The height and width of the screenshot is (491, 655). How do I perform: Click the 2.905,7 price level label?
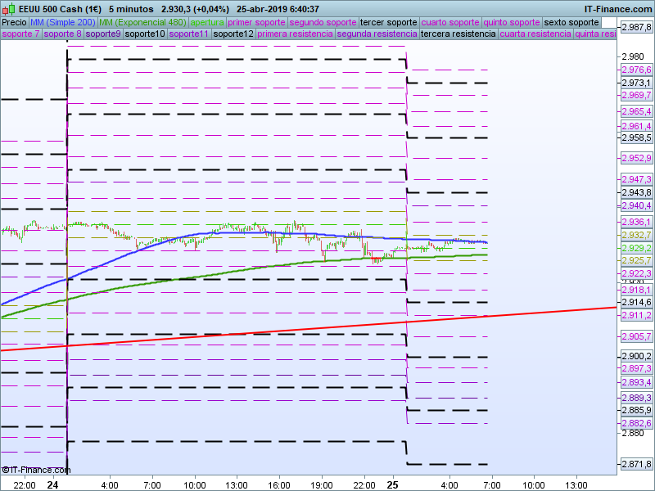click(x=636, y=336)
